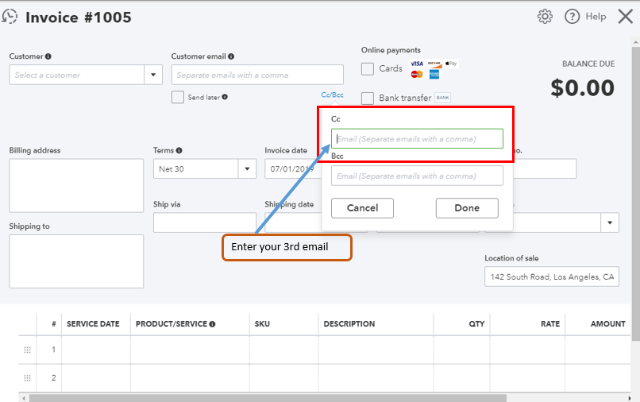
Task: Check the Bank transfer payment option
Action: [368, 98]
